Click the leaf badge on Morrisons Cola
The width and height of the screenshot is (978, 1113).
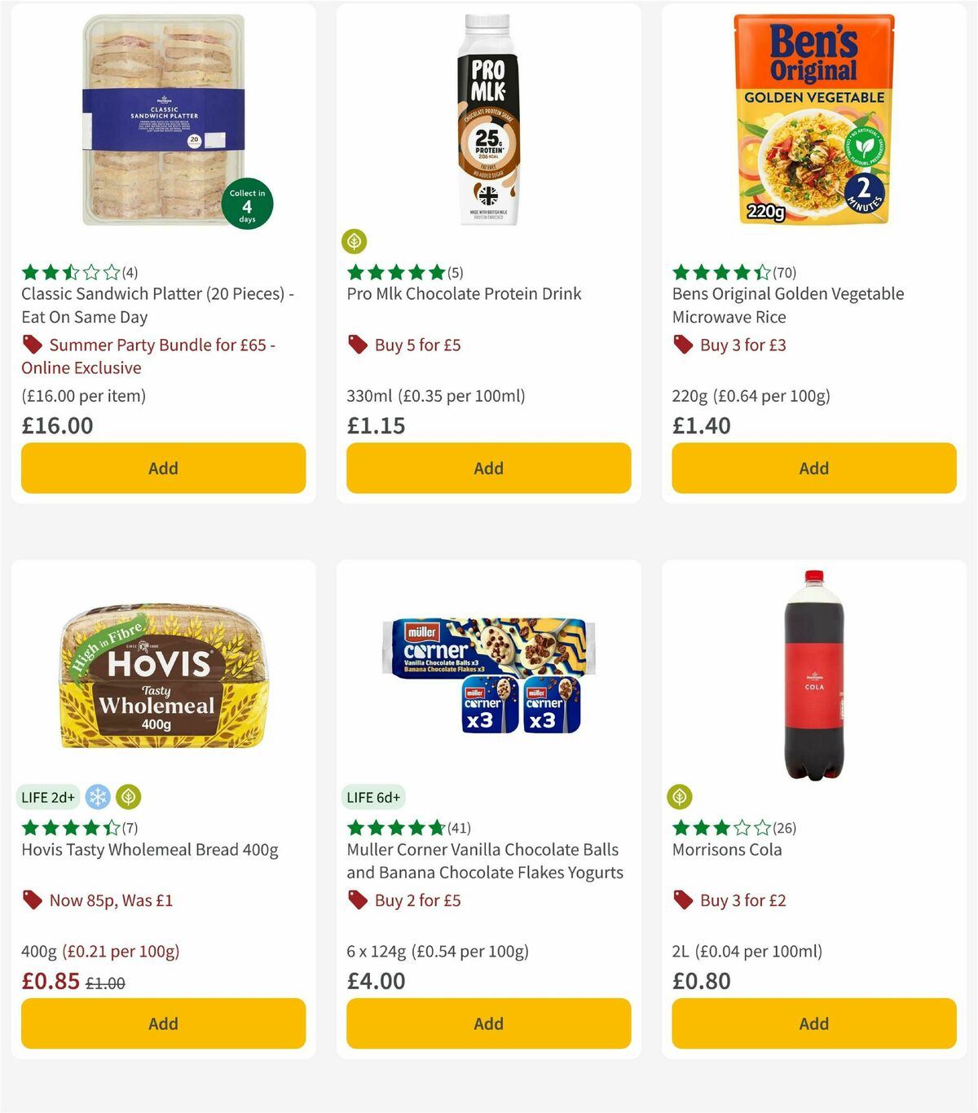click(681, 797)
